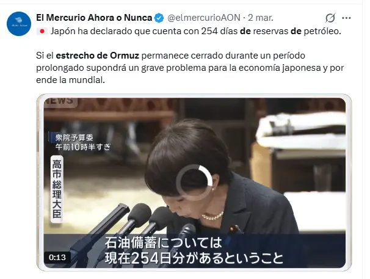Click the bold "de" before "petróleo"
The image size is (370, 279).
(x=296, y=31)
